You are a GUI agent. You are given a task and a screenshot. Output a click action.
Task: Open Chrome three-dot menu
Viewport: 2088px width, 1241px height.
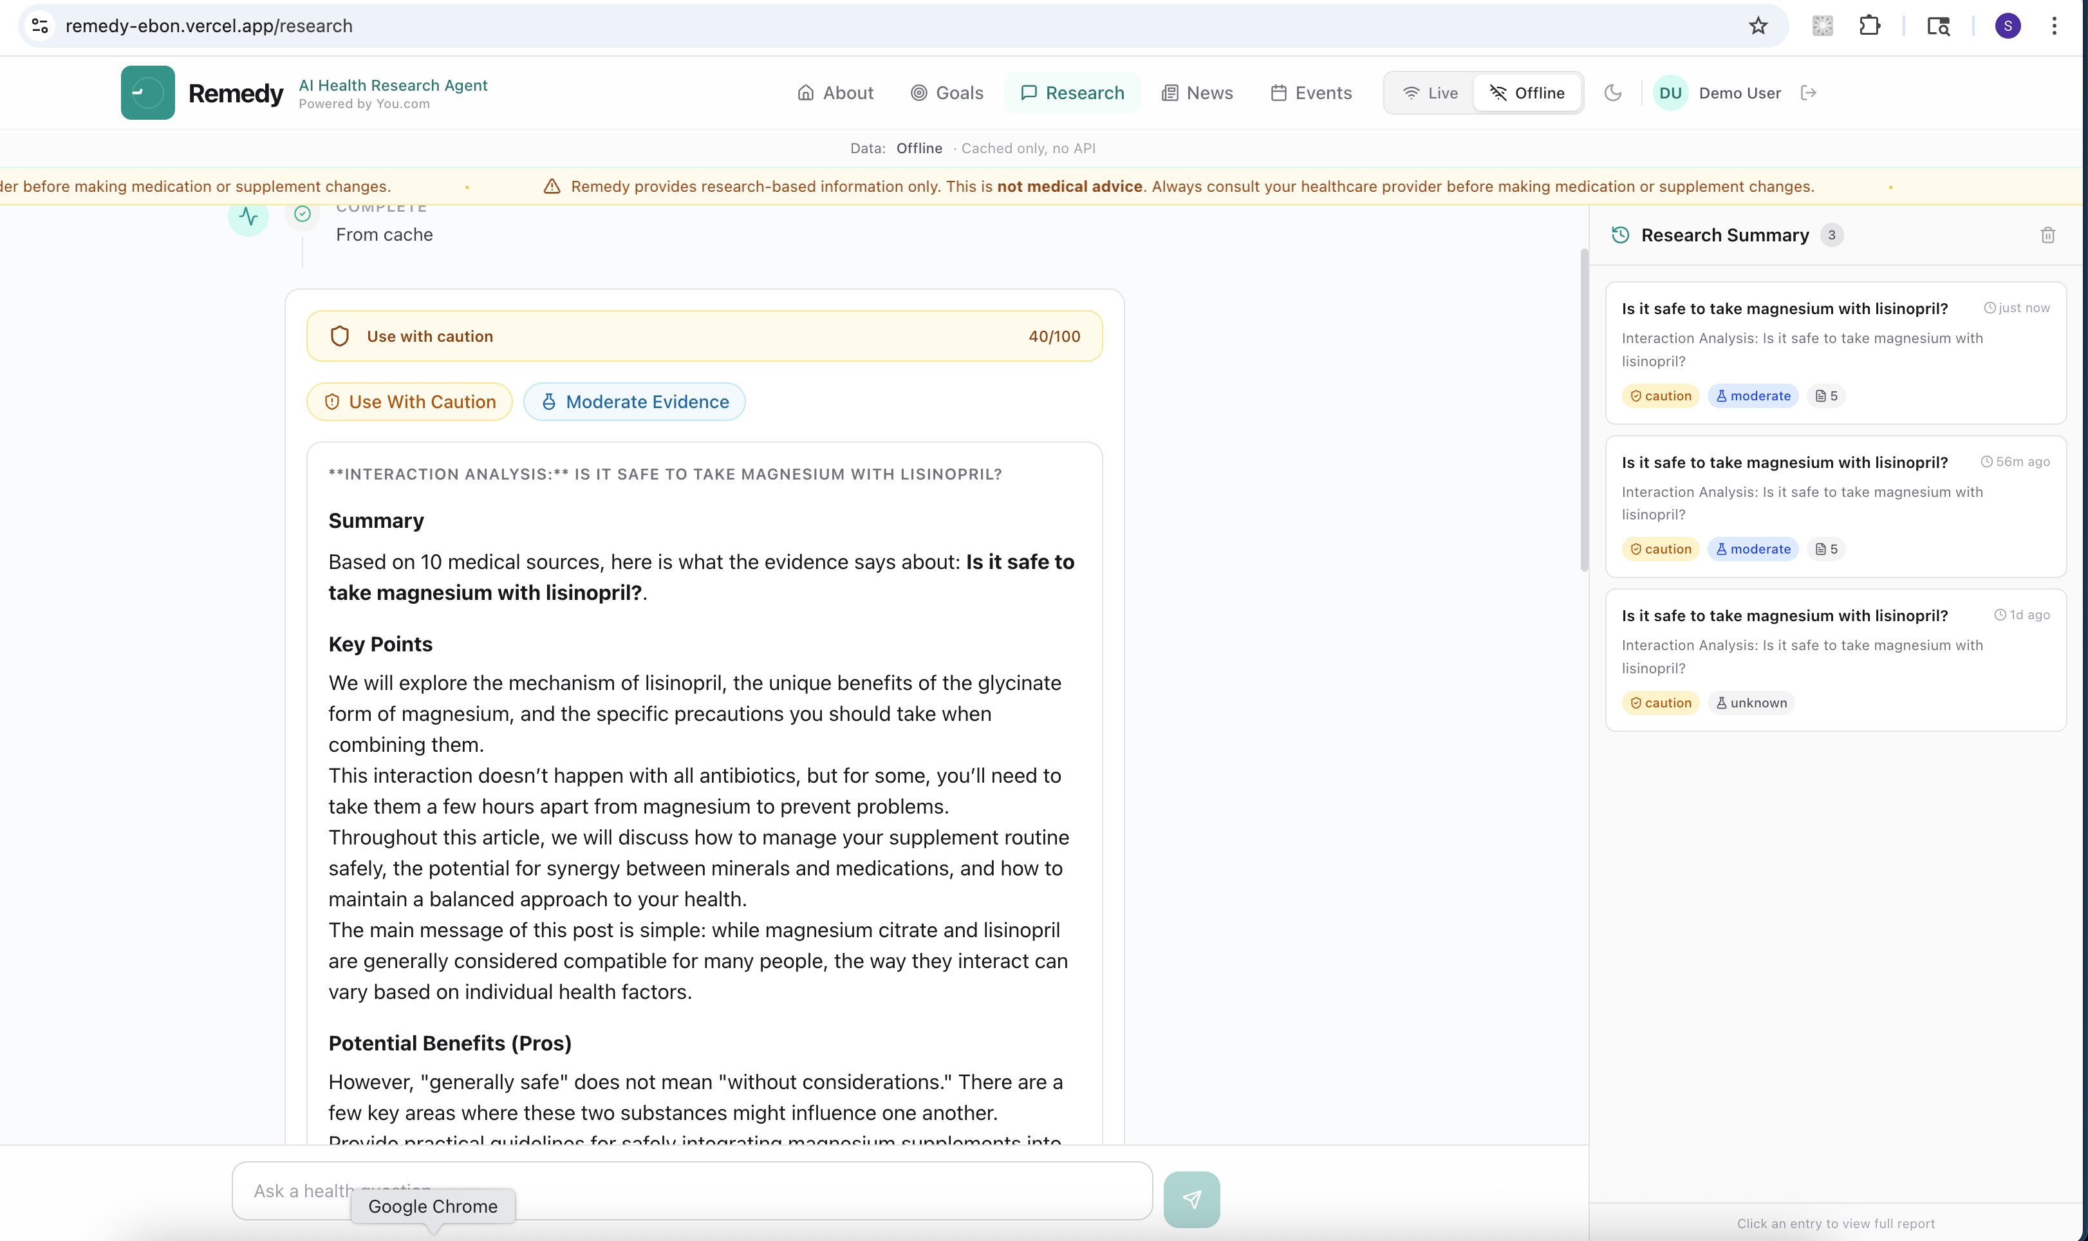pos(2054,26)
